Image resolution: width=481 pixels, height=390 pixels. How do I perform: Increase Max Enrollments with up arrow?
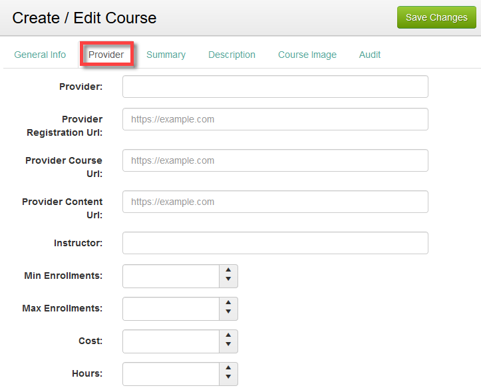228,303
